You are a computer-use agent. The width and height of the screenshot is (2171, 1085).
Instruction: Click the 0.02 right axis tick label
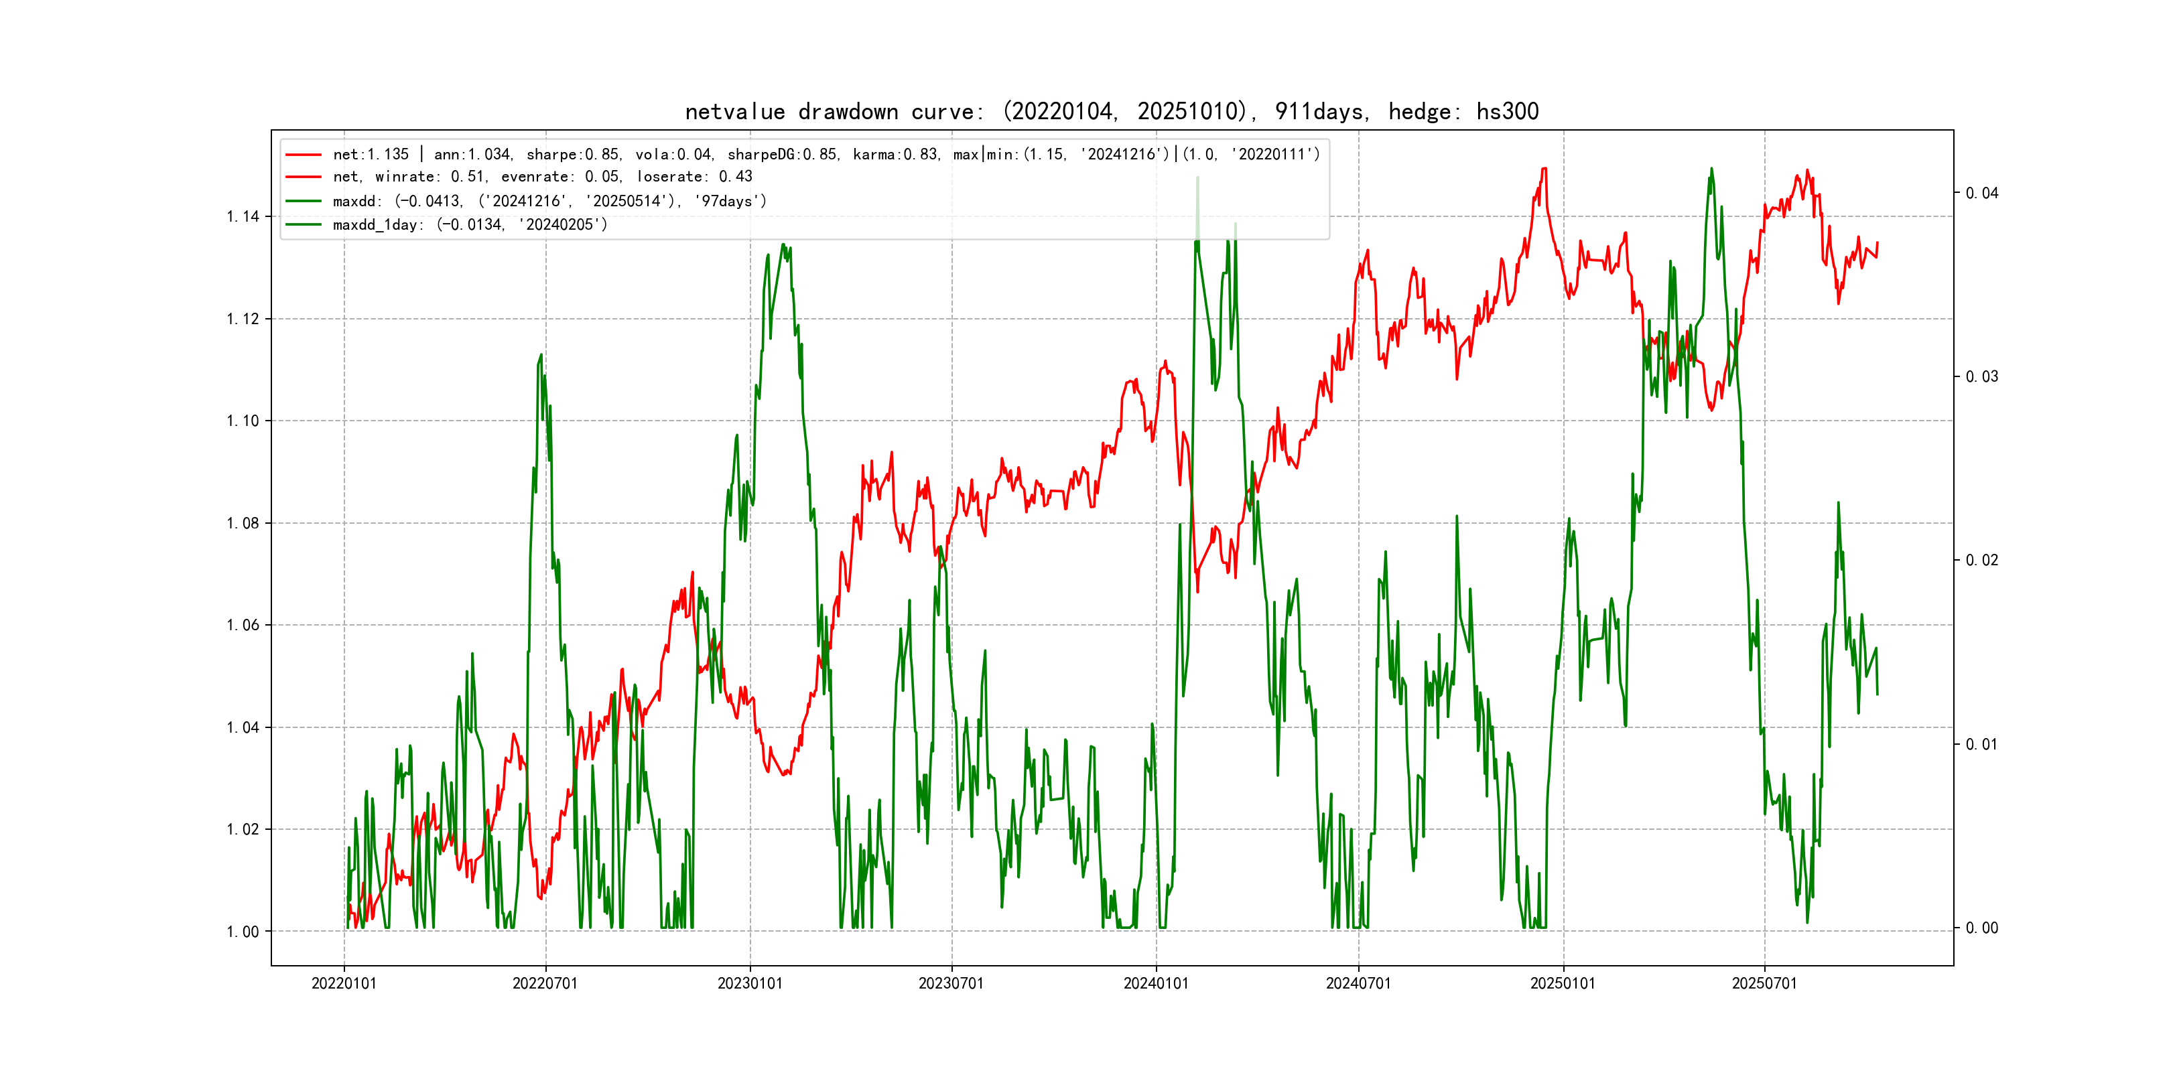click(x=1981, y=560)
